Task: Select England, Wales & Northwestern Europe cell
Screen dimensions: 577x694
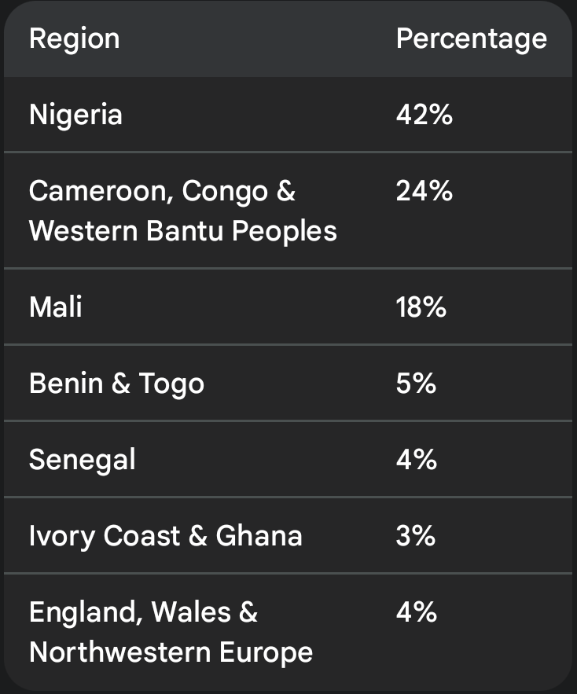Action: (x=171, y=632)
